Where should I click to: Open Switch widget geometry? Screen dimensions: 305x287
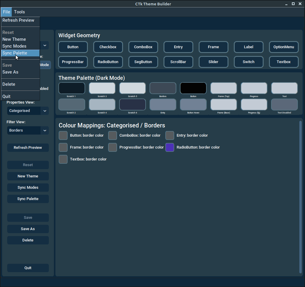click(249, 62)
